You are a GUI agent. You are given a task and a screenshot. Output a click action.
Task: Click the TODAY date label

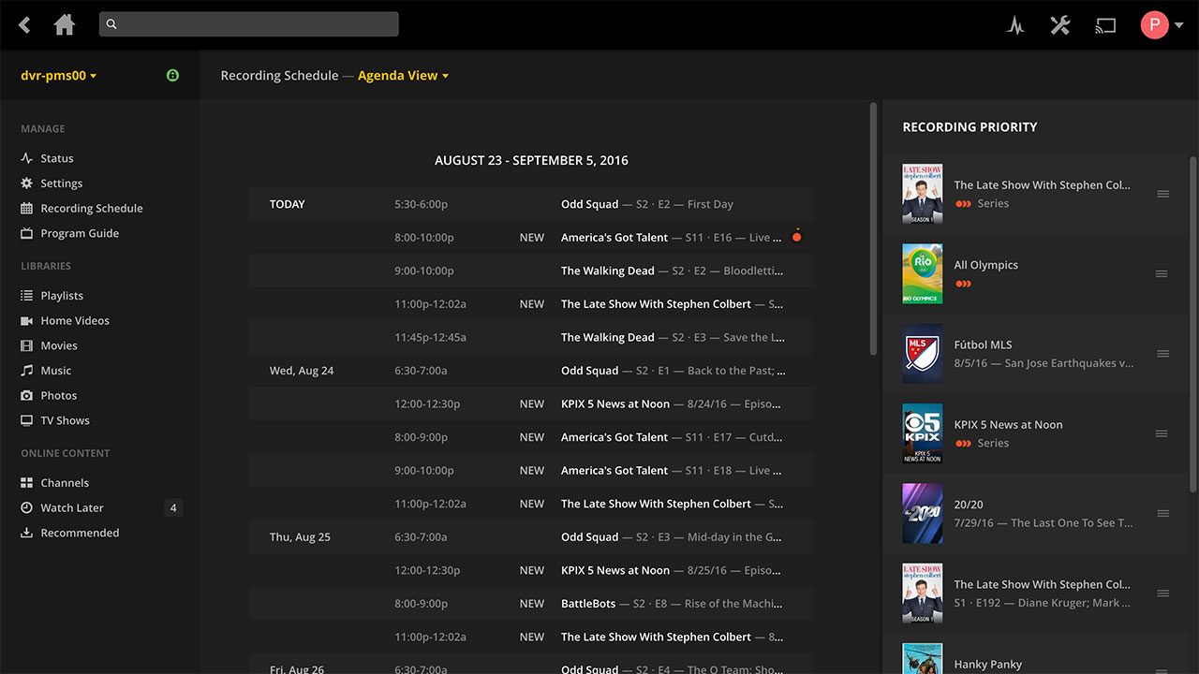pos(287,204)
